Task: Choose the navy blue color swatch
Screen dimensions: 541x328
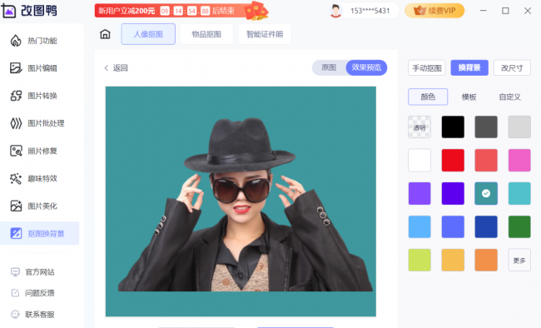Action: (486, 226)
